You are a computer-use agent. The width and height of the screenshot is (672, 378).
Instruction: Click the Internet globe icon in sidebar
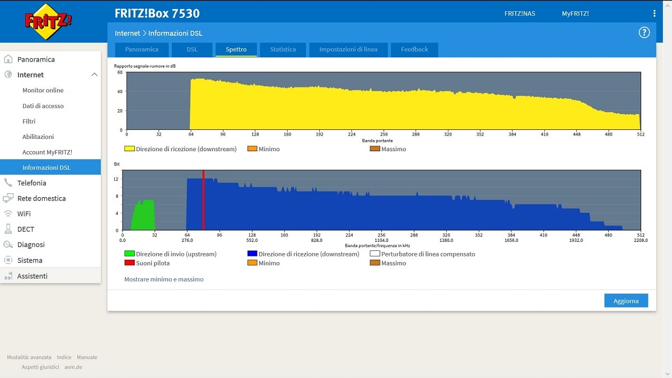click(8, 74)
